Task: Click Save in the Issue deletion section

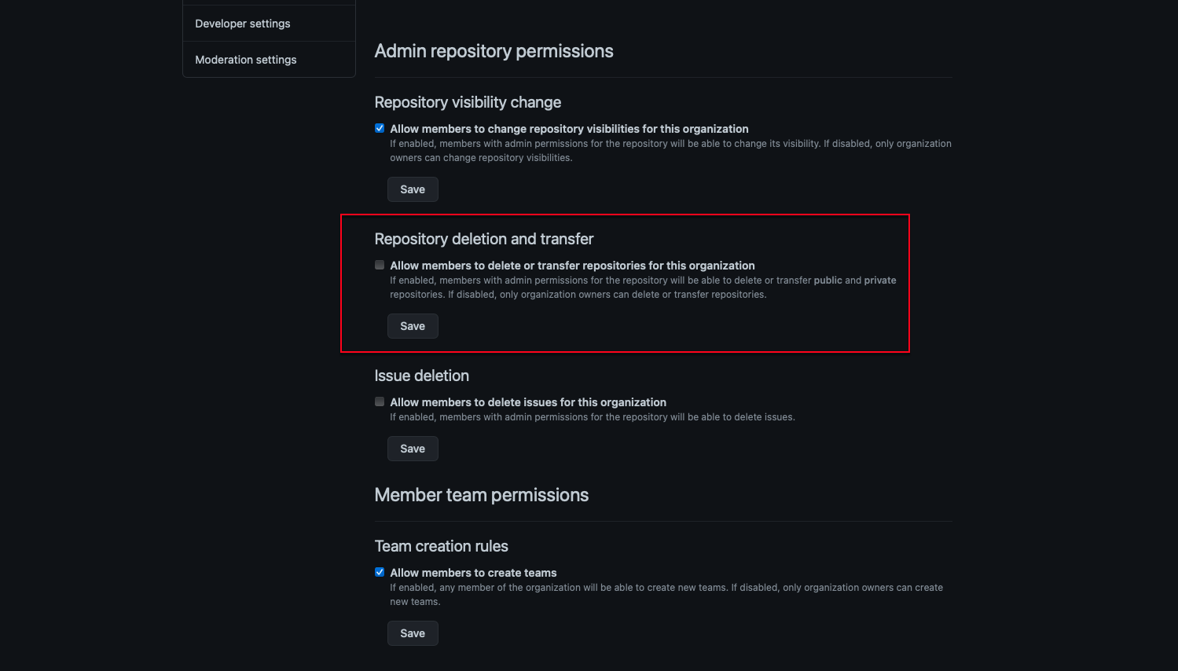Action: pos(413,449)
